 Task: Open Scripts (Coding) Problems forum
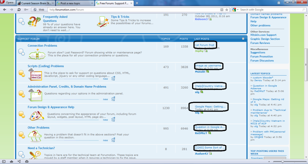45,66
